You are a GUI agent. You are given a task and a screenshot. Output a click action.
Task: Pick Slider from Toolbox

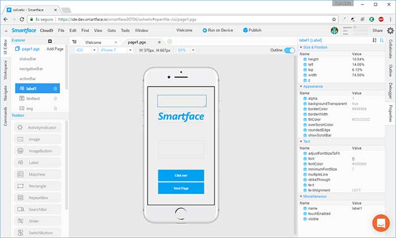pos(37,221)
